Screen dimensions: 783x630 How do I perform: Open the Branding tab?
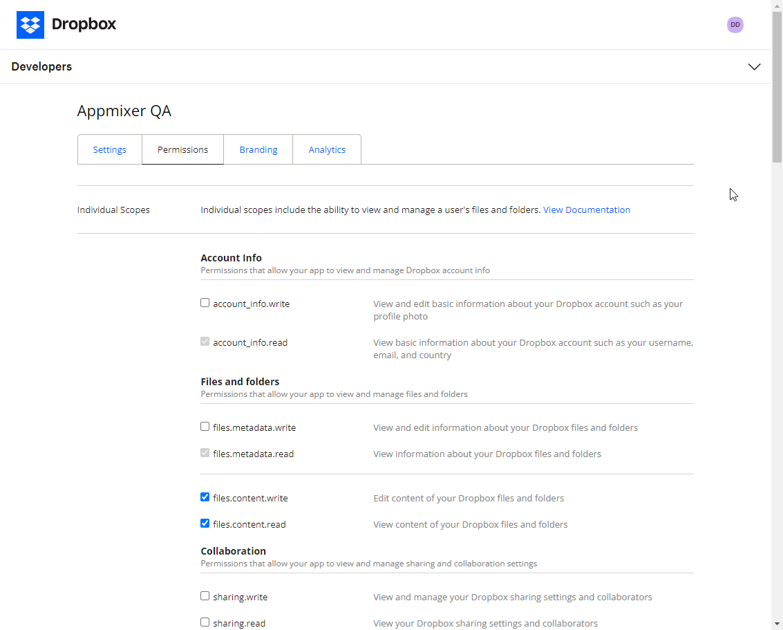[258, 149]
